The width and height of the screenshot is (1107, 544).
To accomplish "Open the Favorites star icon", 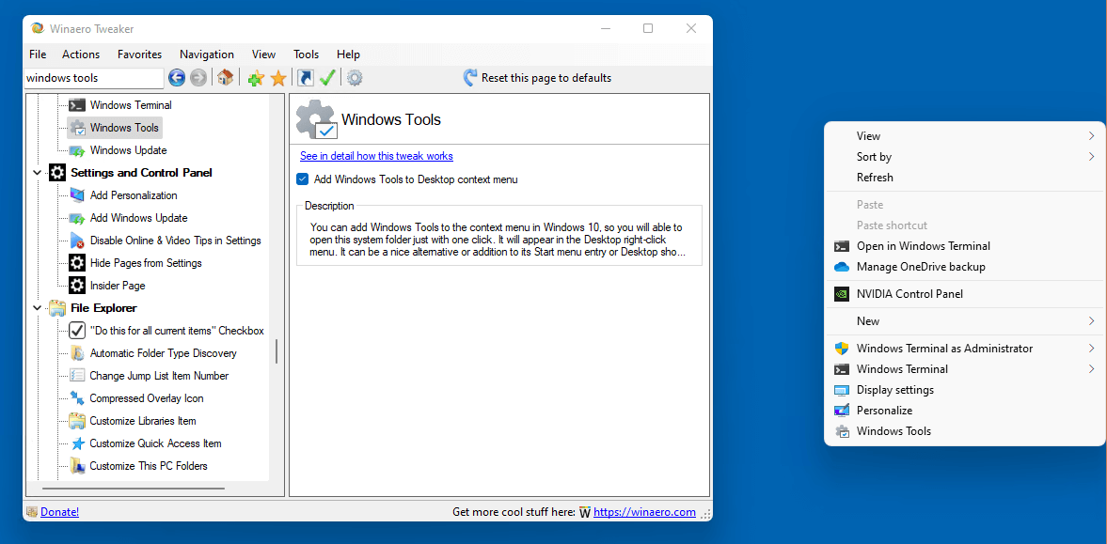I will pyautogui.click(x=279, y=78).
